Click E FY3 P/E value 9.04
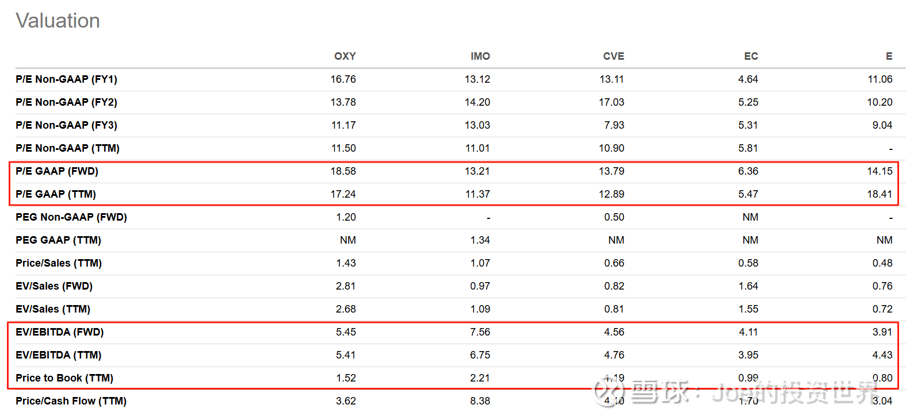906x420 pixels. pyautogui.click(x=882, y=125)
